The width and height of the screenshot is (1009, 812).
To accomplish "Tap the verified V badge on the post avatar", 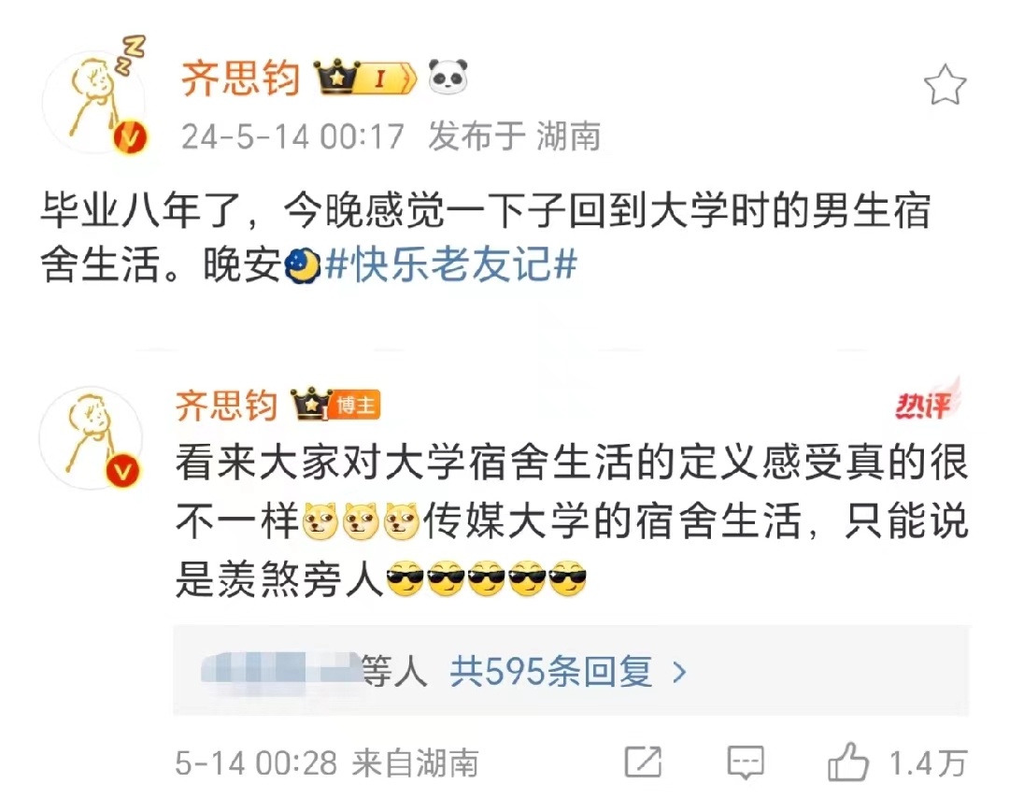I will tap(131, 137).
